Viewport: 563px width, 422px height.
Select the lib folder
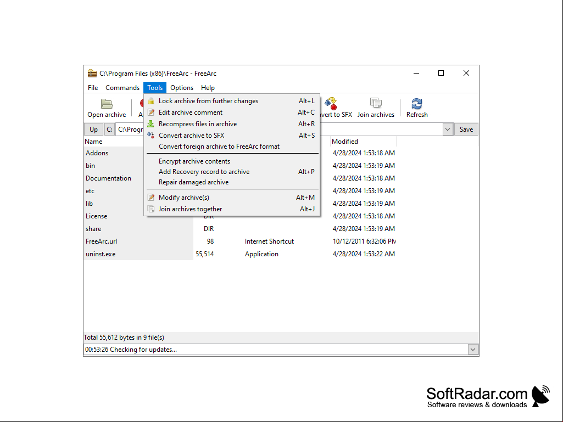(x=89, y=204)
